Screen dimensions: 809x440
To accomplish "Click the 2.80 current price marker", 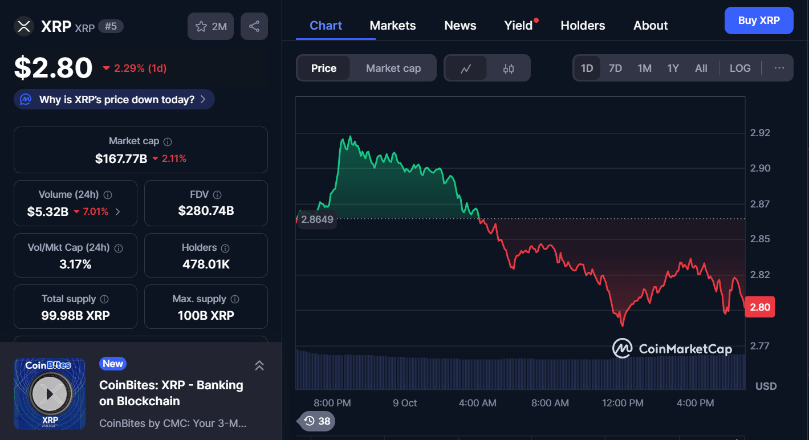I will (x=760, y=307).
